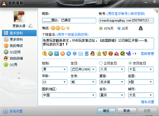Open the 血型 dropdown showing B型

[x=141, y=82]
